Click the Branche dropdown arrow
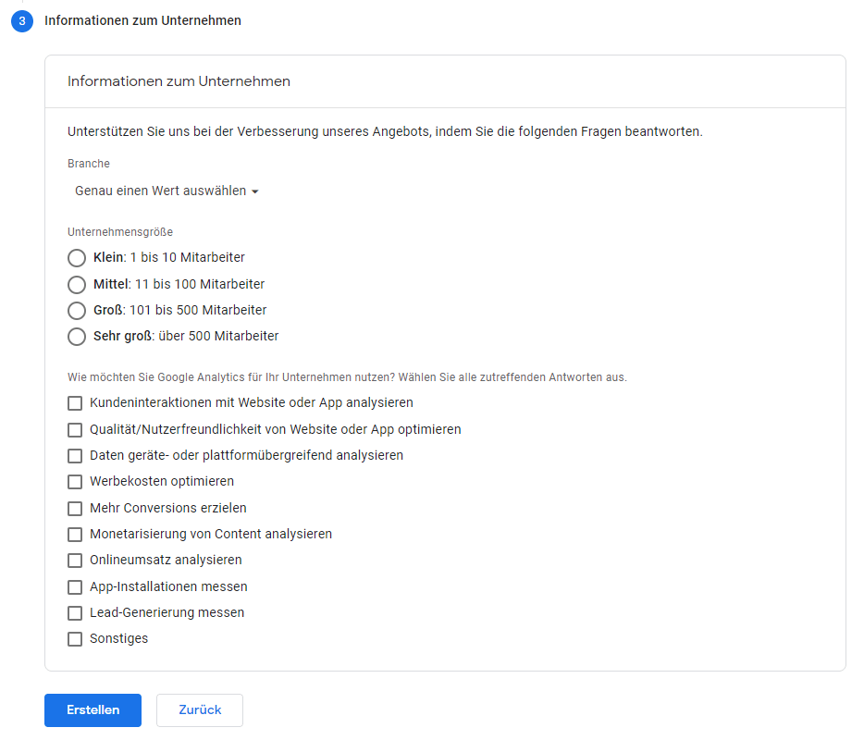This screenshot has height=740, width=864. pos(255,191)
